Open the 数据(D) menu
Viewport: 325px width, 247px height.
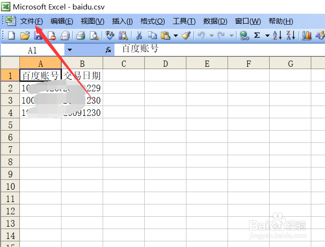[x=215, y=21]
